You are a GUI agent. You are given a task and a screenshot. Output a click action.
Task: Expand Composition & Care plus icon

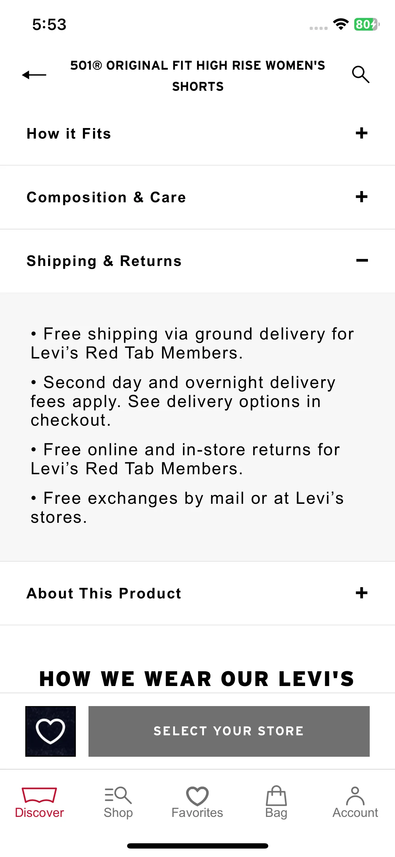tap(362, 197)
